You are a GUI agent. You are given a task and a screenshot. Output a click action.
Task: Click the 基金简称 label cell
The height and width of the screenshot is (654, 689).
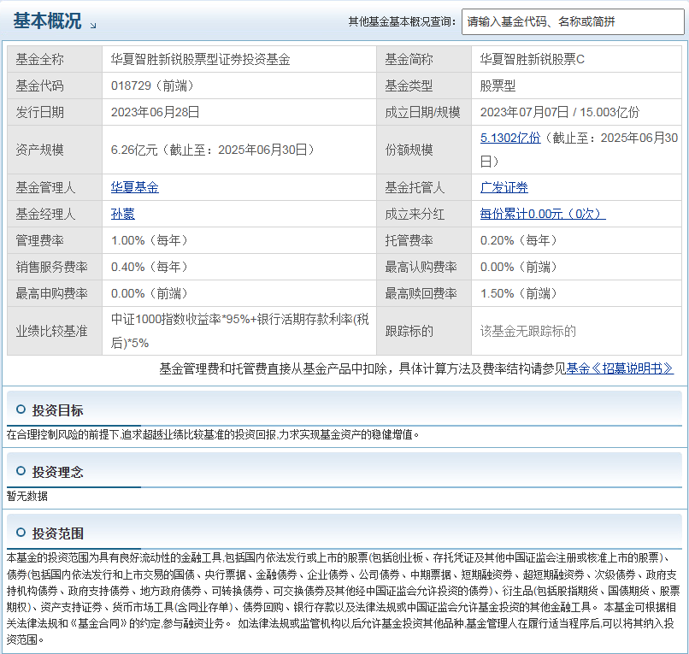[424, 59]
